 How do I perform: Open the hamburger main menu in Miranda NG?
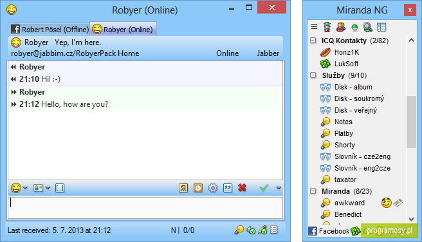[x=314, y=27]
